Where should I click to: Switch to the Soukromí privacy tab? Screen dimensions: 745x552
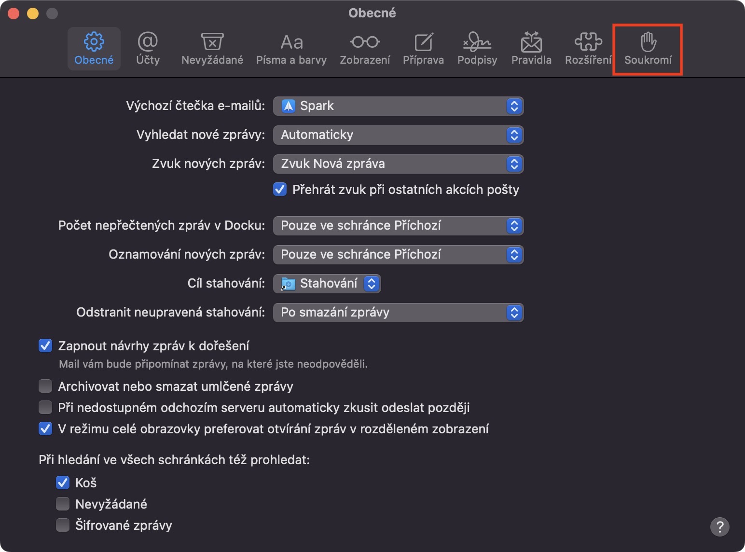click(x=648, y=49)
